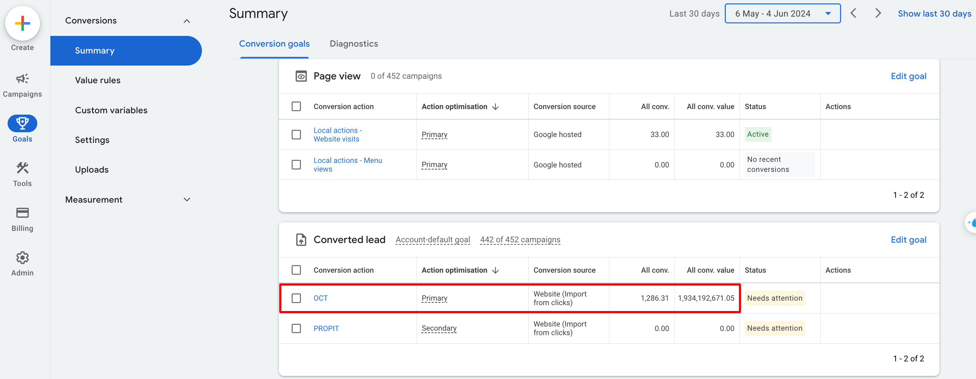Open Uploads in the side menu
Viewport: 976px width, 379px height.
click(92, 170)
